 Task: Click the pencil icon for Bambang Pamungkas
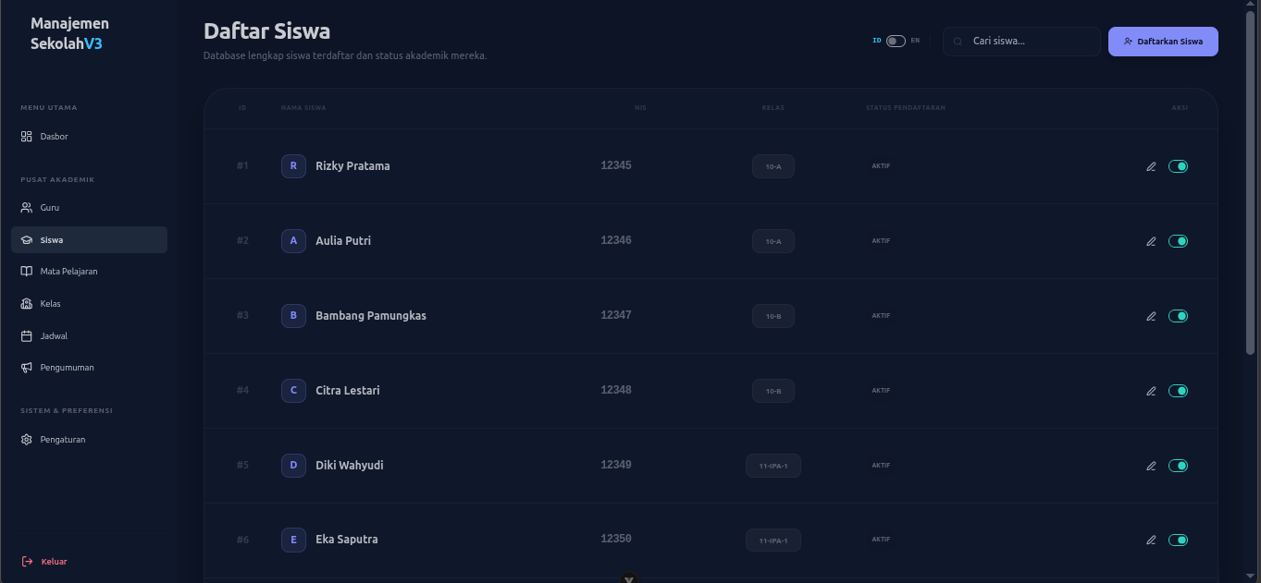(1151, 316)
